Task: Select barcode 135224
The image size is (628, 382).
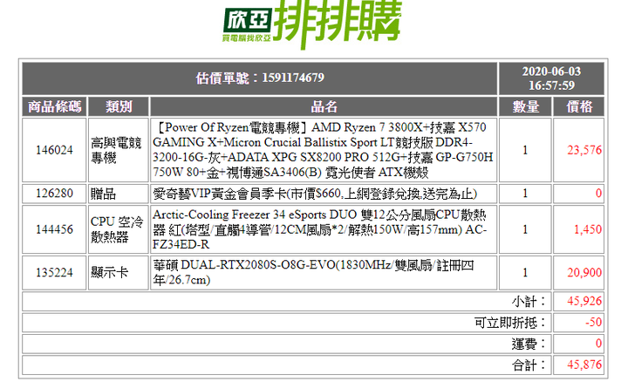Action: pyautogui.click(x=54, y=273)
